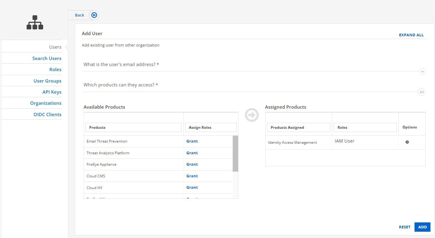The width and height of the screenshot is (435, 238).
Task: Click the 2/2 indicator for products section
Action: click(x=422, y=92)
